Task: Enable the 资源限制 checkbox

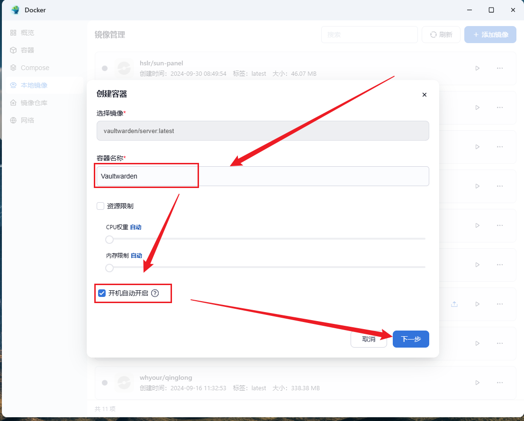Action: click(100, 206)
